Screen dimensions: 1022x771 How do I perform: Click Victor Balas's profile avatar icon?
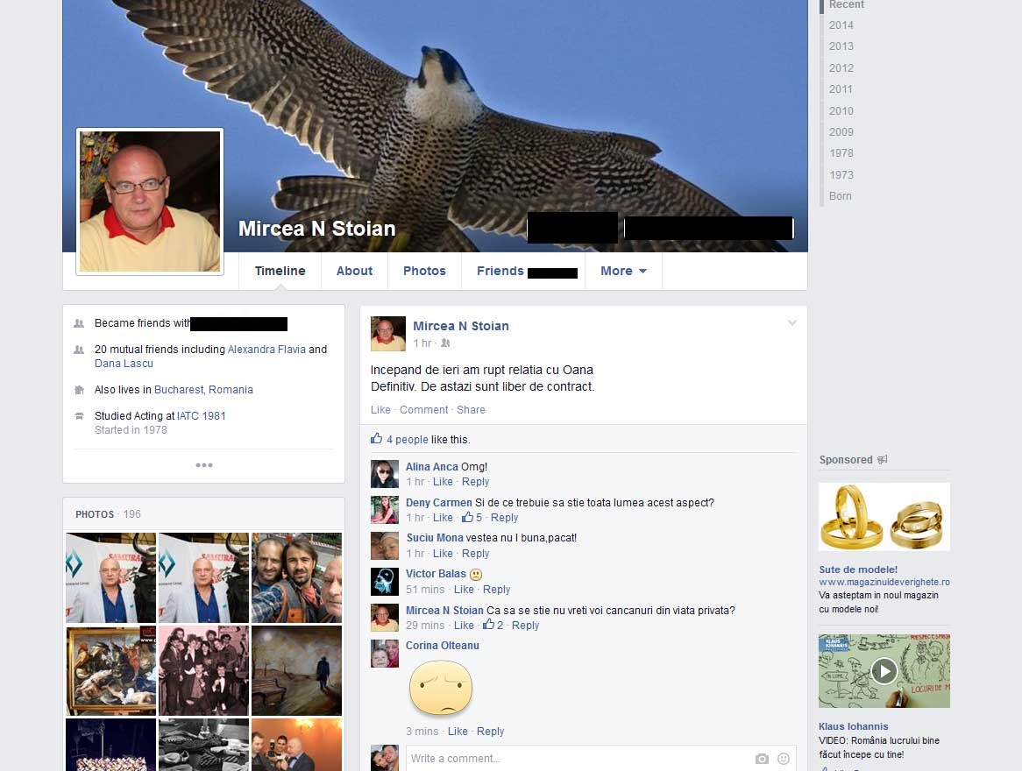pos(385,582)
